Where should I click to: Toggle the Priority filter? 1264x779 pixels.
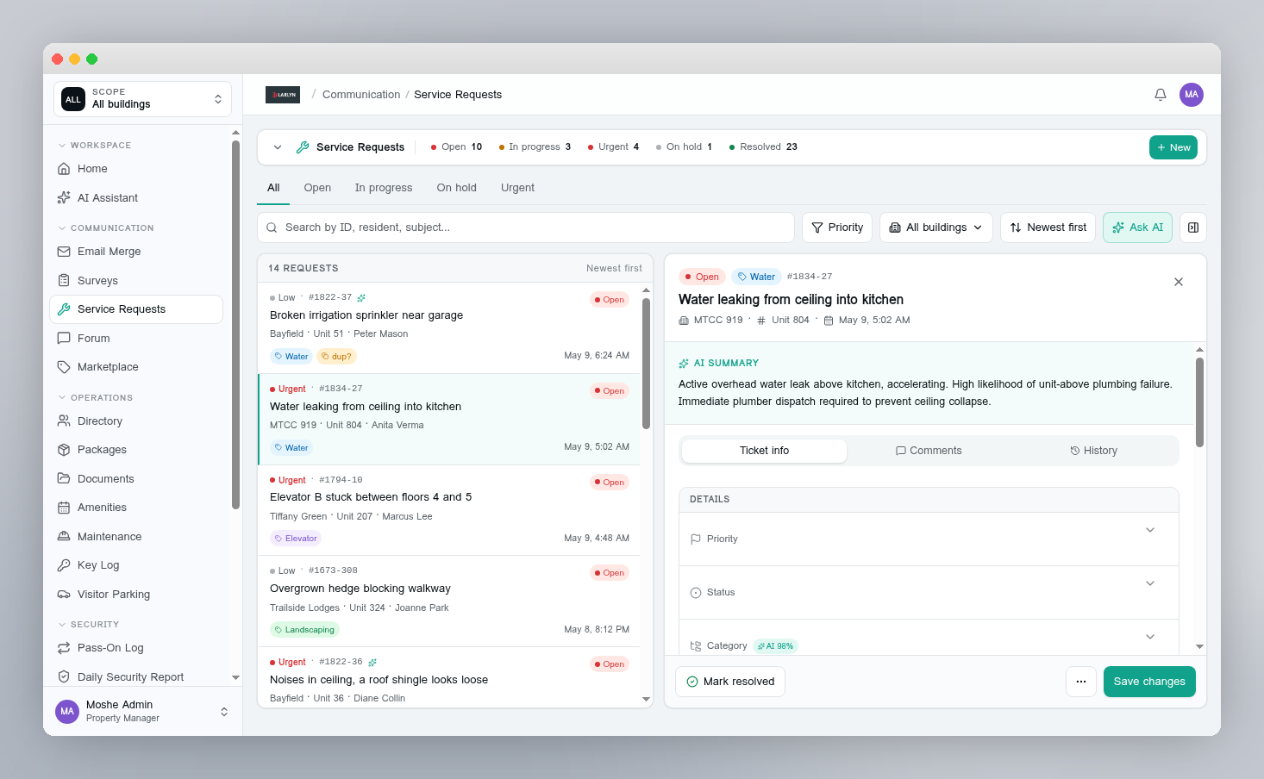click(x=837, y=227)
